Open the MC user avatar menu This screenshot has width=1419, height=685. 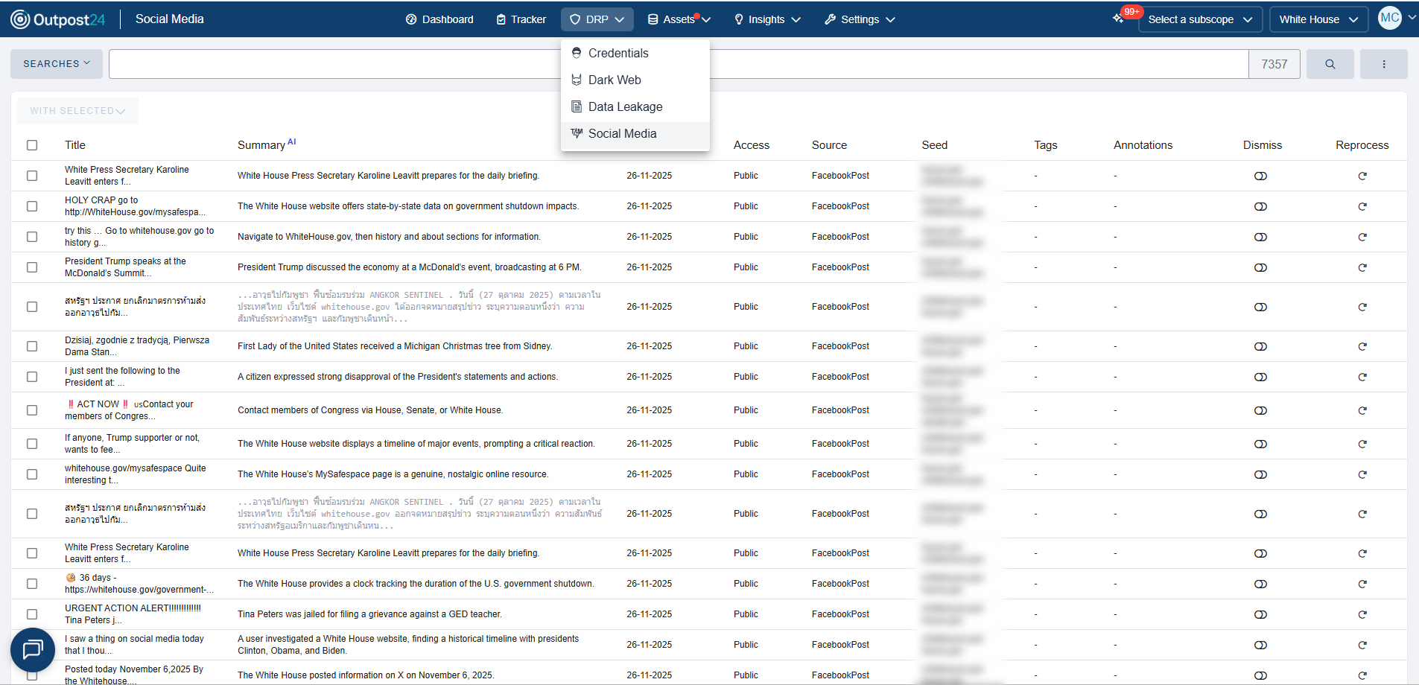point(1390,19)
